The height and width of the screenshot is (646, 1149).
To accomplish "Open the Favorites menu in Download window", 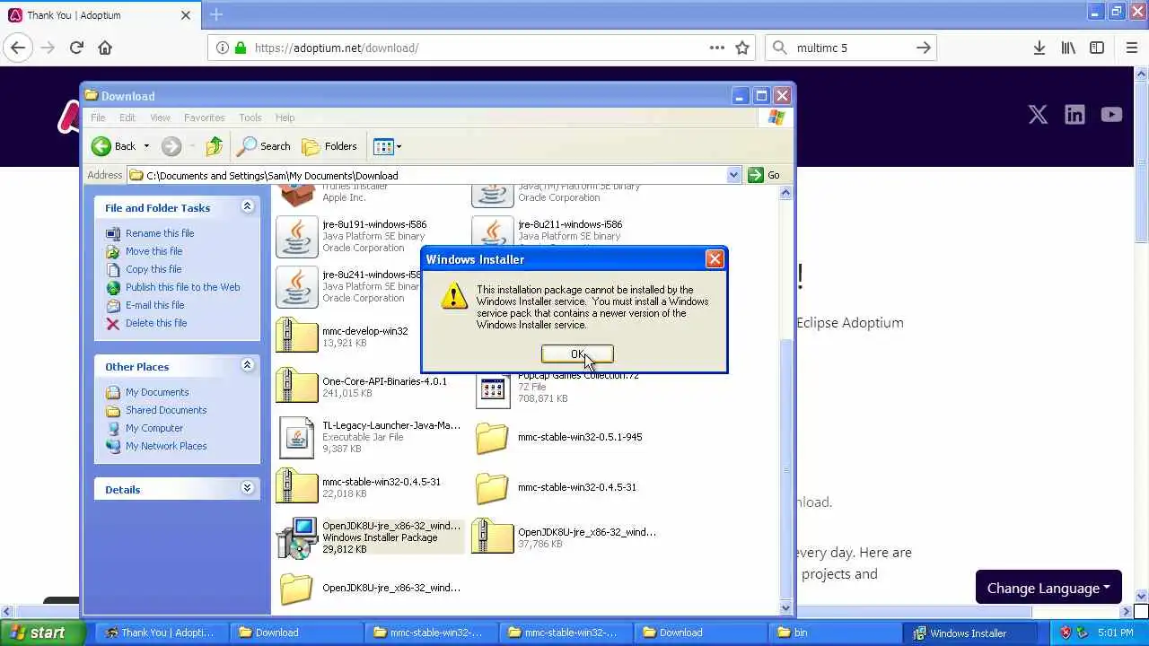I will tap(205, 118).
